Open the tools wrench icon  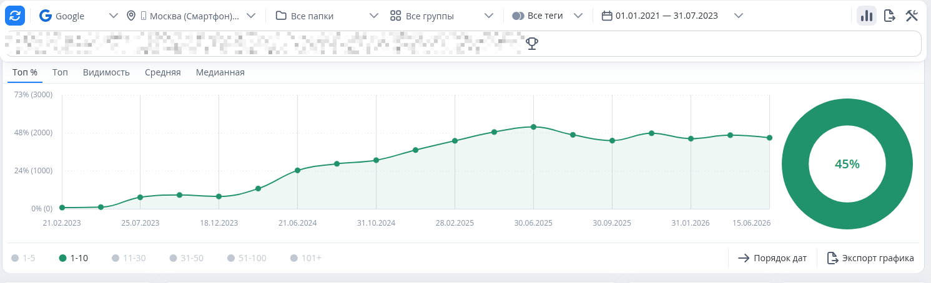[x=912, y=16]
